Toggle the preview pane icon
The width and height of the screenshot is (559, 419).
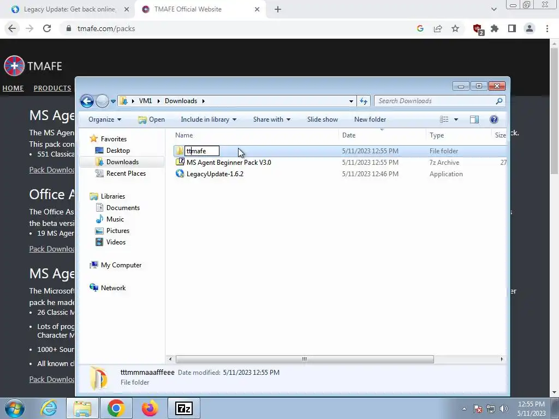(474, 119)
